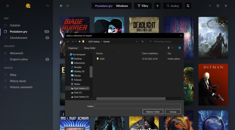The width and height of the screenshot is (235, 130).
Task: Click the user profile avatar
Action: pyautogui.click(x=28, y=6)
